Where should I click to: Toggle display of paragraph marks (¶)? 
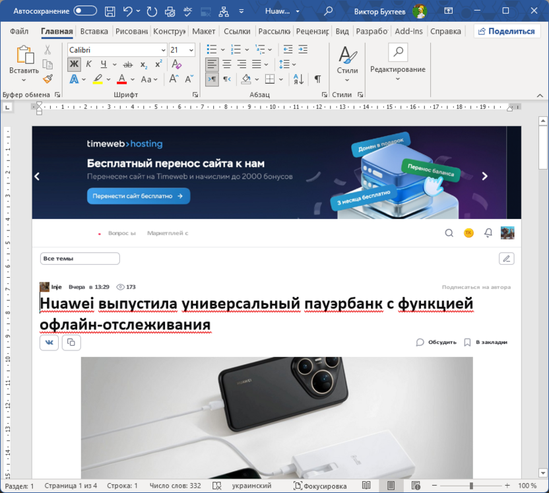click(x=317, y=79)
